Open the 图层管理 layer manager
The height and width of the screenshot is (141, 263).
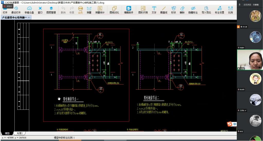[x=51, y=10]
